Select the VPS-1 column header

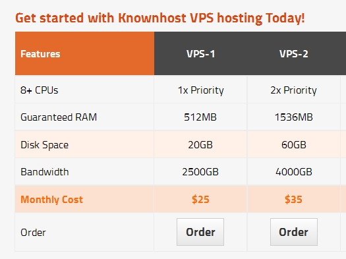click(x=200, y=53)
